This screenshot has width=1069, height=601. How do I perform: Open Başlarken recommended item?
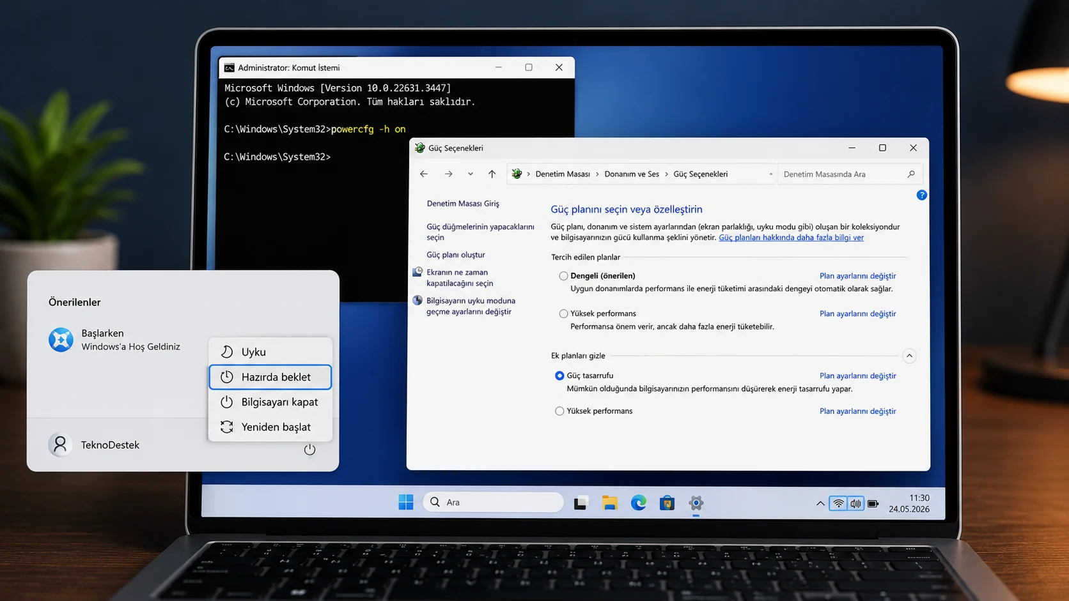point(115,340)
